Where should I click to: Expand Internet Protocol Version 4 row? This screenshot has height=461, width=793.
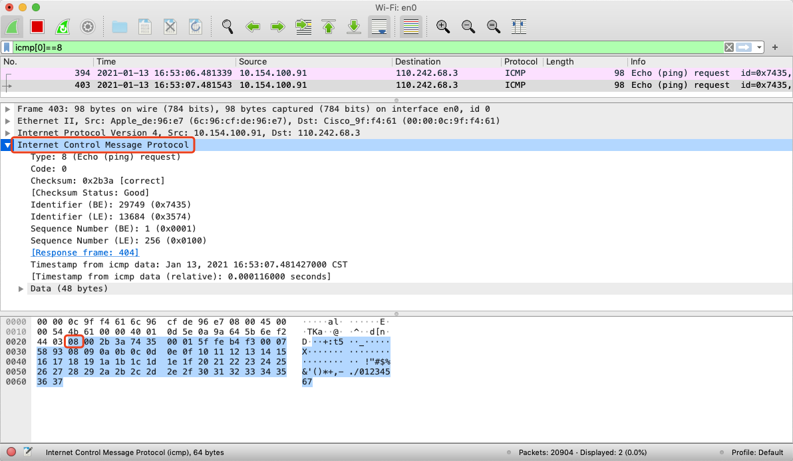click(7, 133)
